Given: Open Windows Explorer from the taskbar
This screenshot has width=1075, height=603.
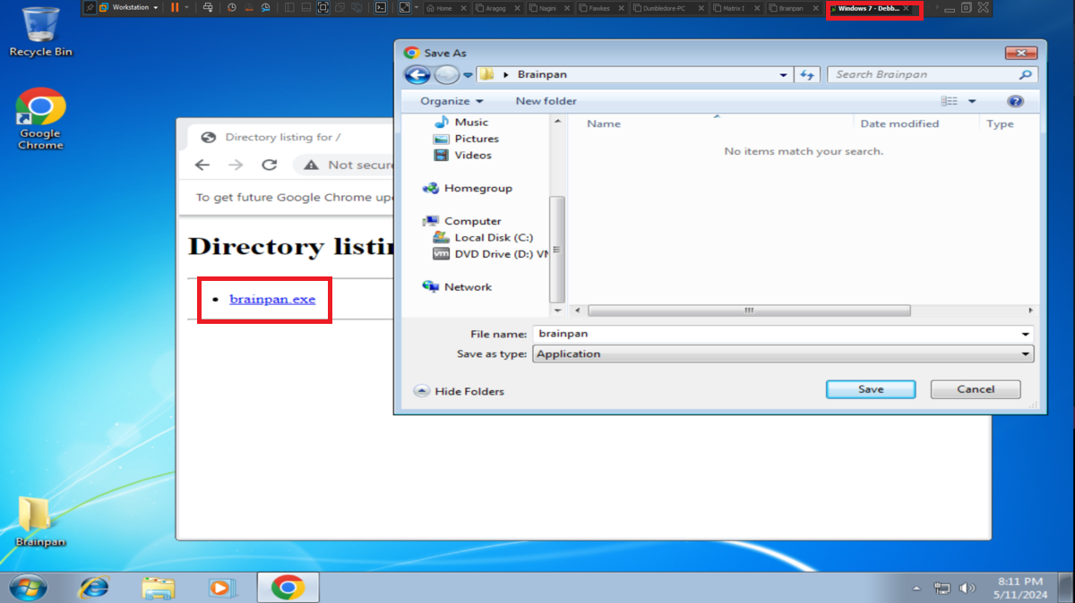Looking at the screenshot, I should (x=159, y=588).
